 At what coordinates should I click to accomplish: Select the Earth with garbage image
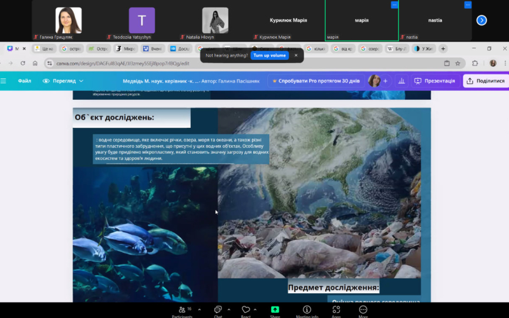(319, 193)
